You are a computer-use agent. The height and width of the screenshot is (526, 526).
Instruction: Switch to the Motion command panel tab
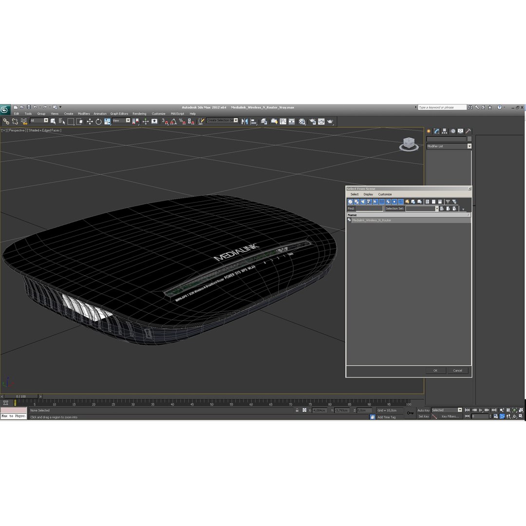coord(453,131)
